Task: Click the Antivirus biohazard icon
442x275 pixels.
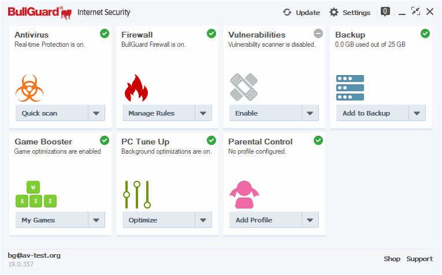Action: [30, 87]
